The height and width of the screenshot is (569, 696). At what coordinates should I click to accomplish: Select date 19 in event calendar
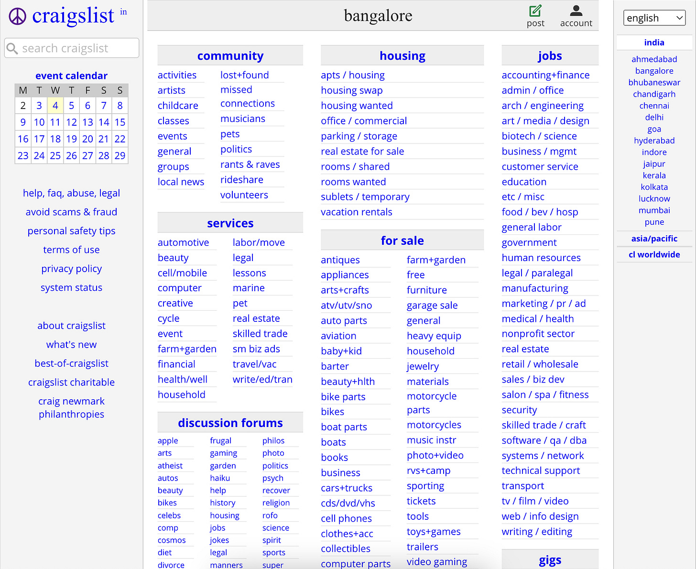click(72, 139)
